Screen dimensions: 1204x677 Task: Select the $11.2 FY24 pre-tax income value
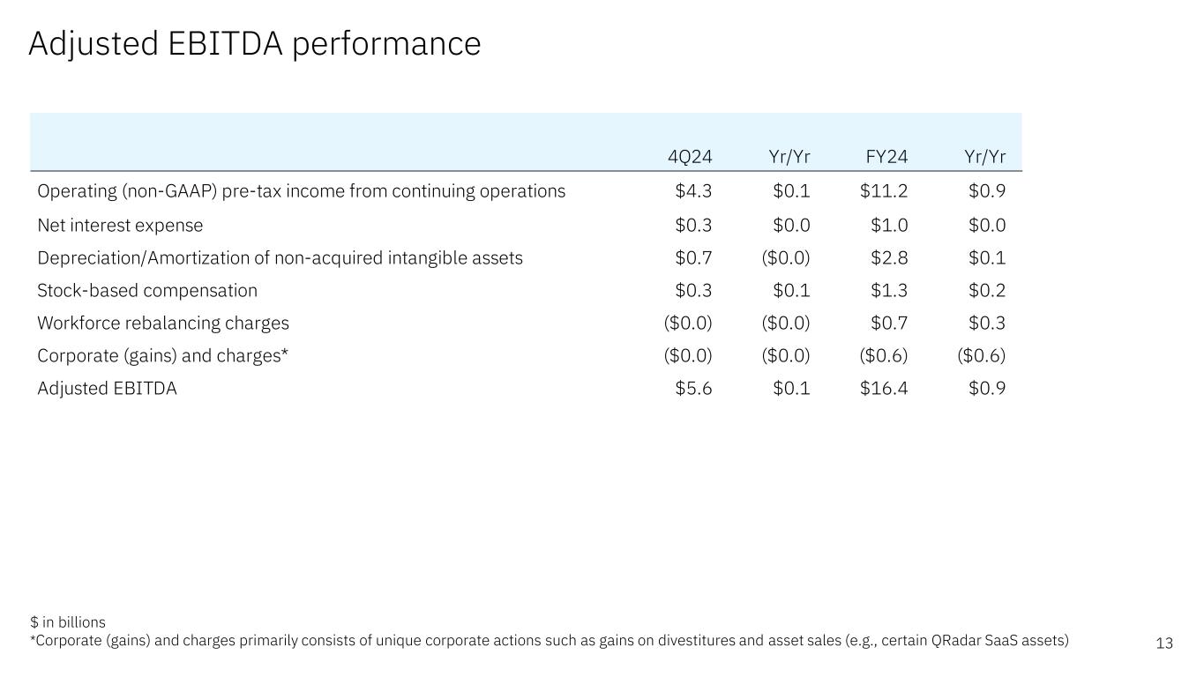tap(884, 190)
